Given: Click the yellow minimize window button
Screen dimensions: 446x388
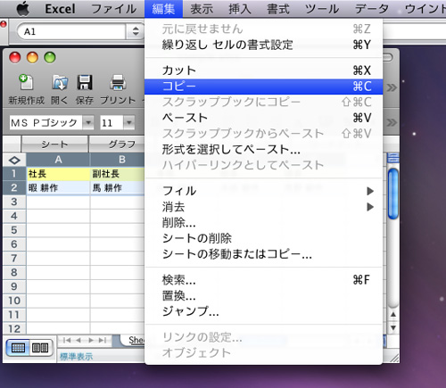Looking at the screenshot, I should (x=32, y=57).
